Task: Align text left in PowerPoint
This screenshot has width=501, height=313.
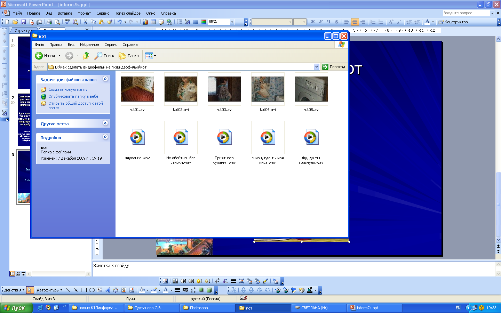Action: pos(347,22)
